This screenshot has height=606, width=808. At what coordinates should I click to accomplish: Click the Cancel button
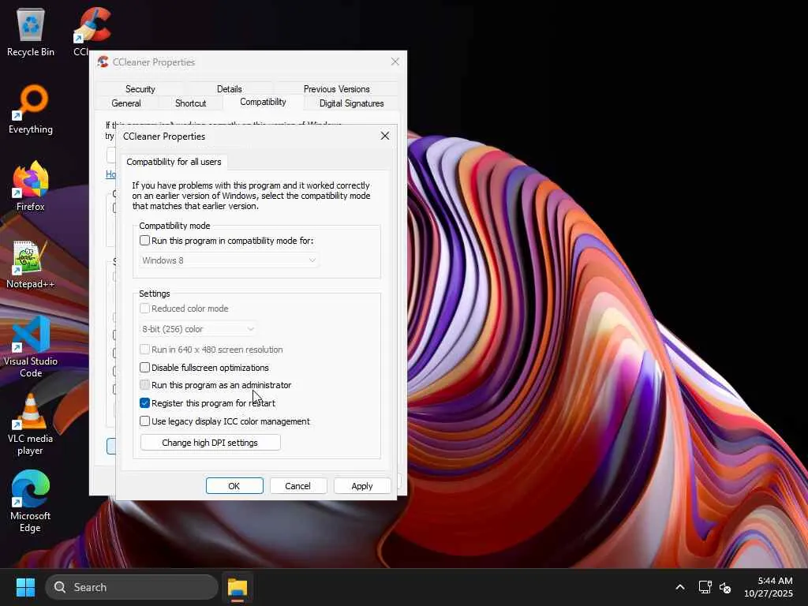[297, 485]
